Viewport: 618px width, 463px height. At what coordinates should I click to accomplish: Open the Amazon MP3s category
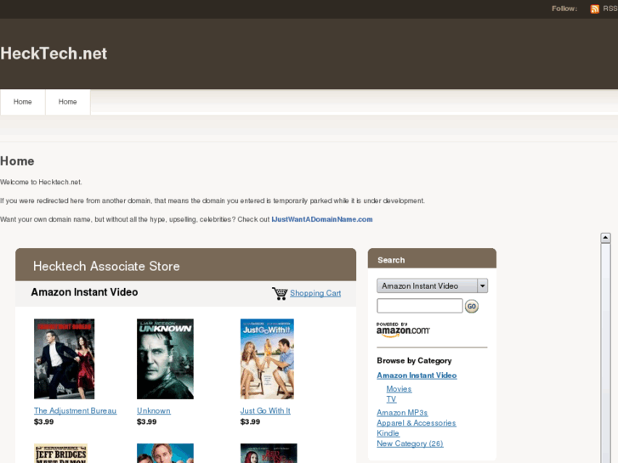point(402,413)
